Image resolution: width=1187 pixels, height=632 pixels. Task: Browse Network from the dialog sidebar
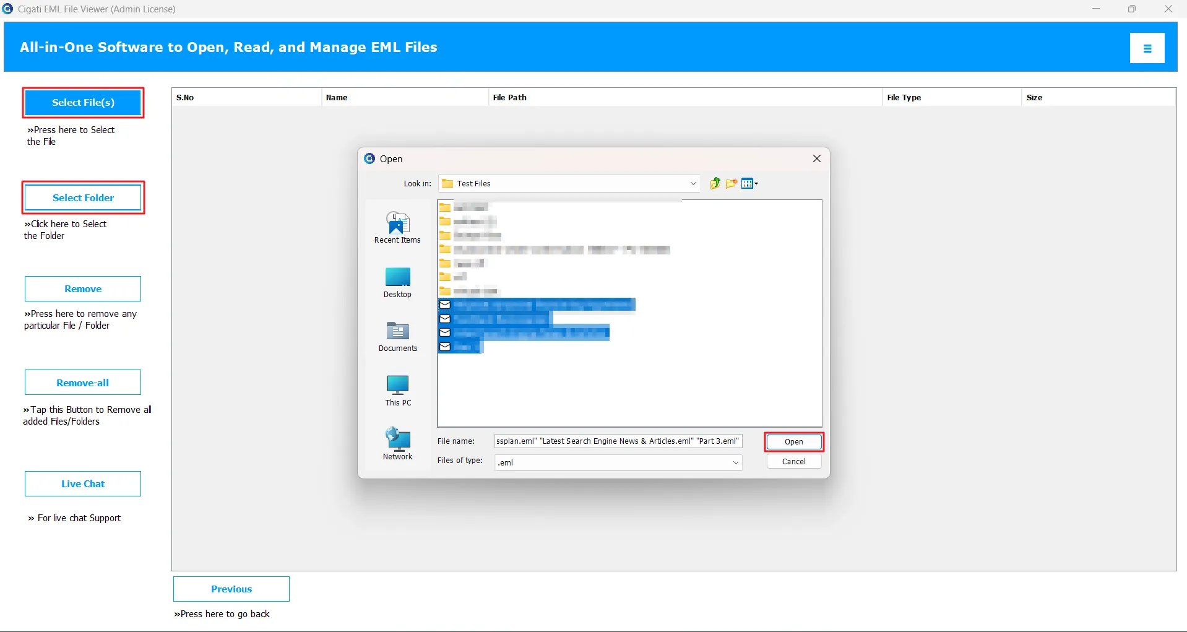point(397,444)
